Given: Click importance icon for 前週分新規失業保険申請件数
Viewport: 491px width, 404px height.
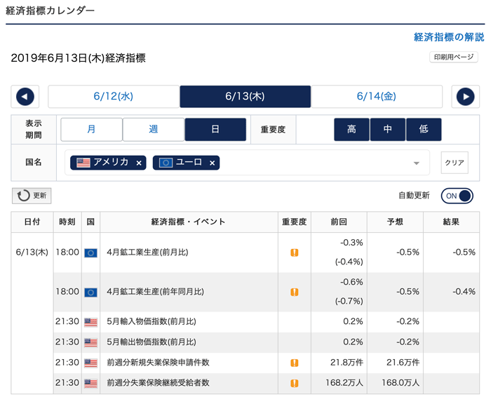Looking at the screenshot, I should point(295,363).
